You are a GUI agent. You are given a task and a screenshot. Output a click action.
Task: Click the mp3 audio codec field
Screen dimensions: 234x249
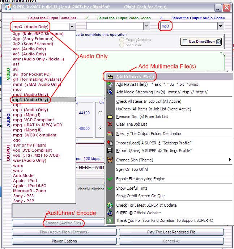click(189, 26)
